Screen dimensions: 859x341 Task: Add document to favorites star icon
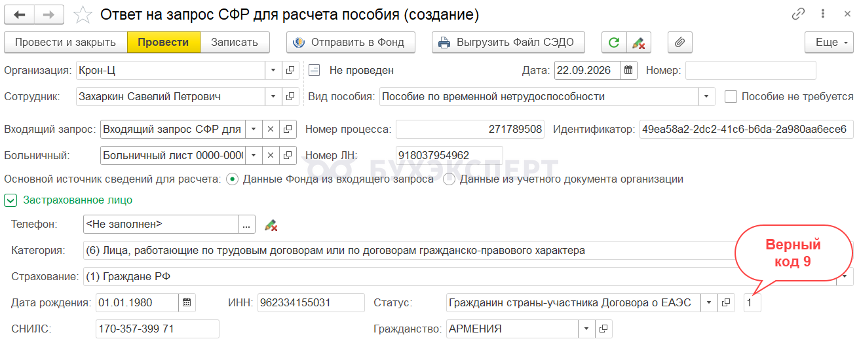click(x=83, y=14)
